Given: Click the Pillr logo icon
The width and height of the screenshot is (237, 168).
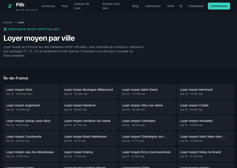Looking at the screenshot, I should pyautogui.click(x=10, y=6).
